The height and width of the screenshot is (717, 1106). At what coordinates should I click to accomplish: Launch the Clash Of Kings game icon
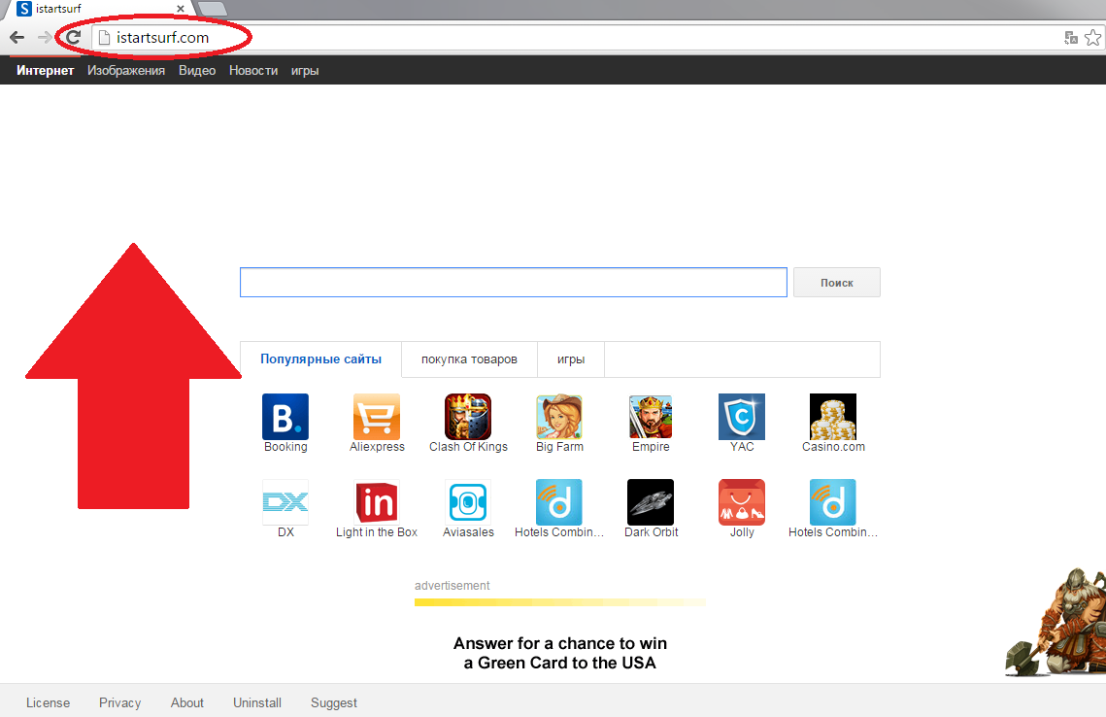[468, 417]
